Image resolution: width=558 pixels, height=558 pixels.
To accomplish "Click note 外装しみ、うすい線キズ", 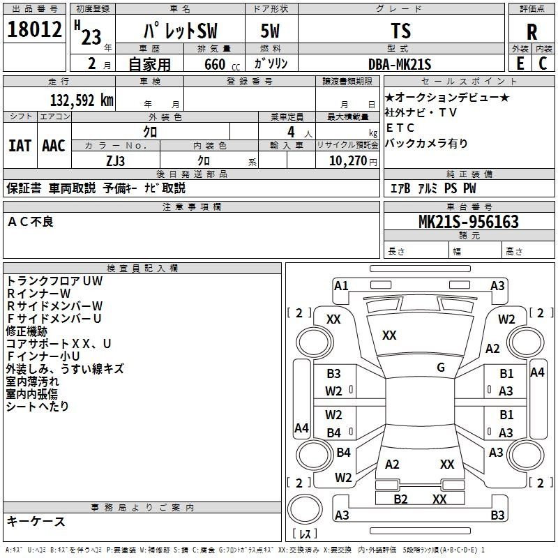I will tap(65, 368).
